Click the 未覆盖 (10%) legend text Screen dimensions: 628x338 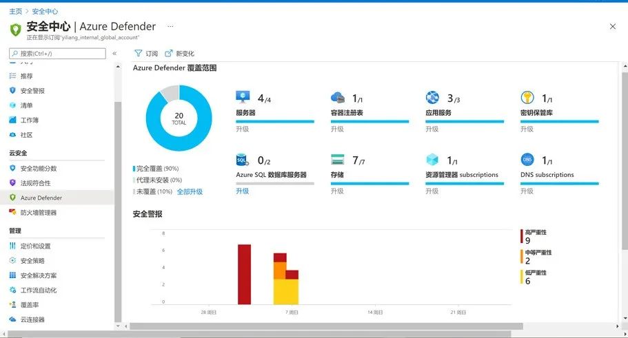[154, 191]
